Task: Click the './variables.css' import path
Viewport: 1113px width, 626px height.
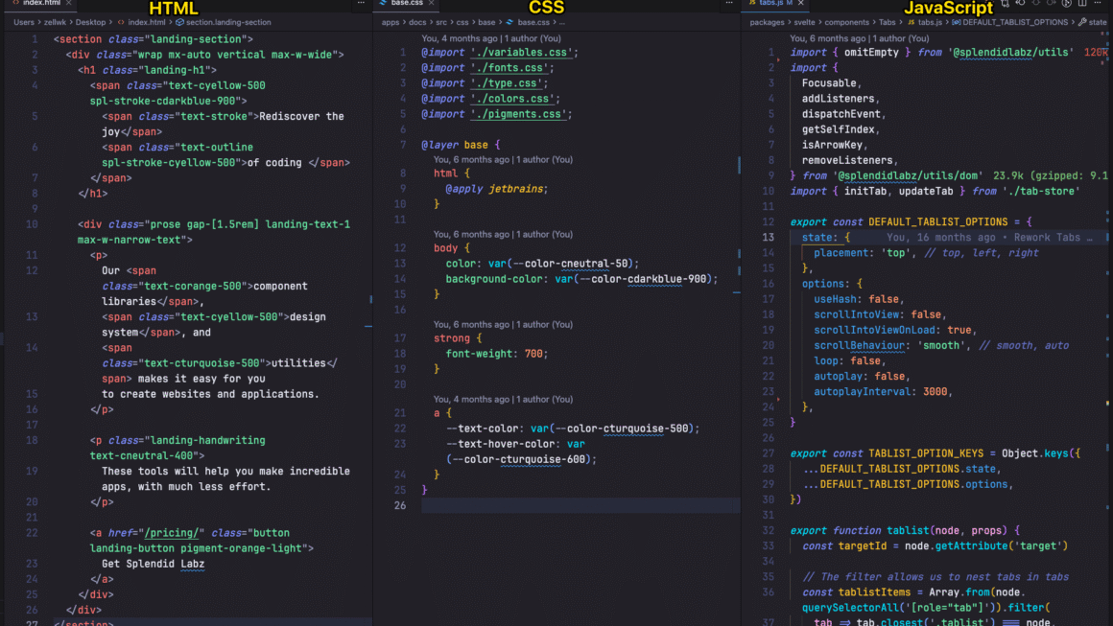Action: point(524,53)
